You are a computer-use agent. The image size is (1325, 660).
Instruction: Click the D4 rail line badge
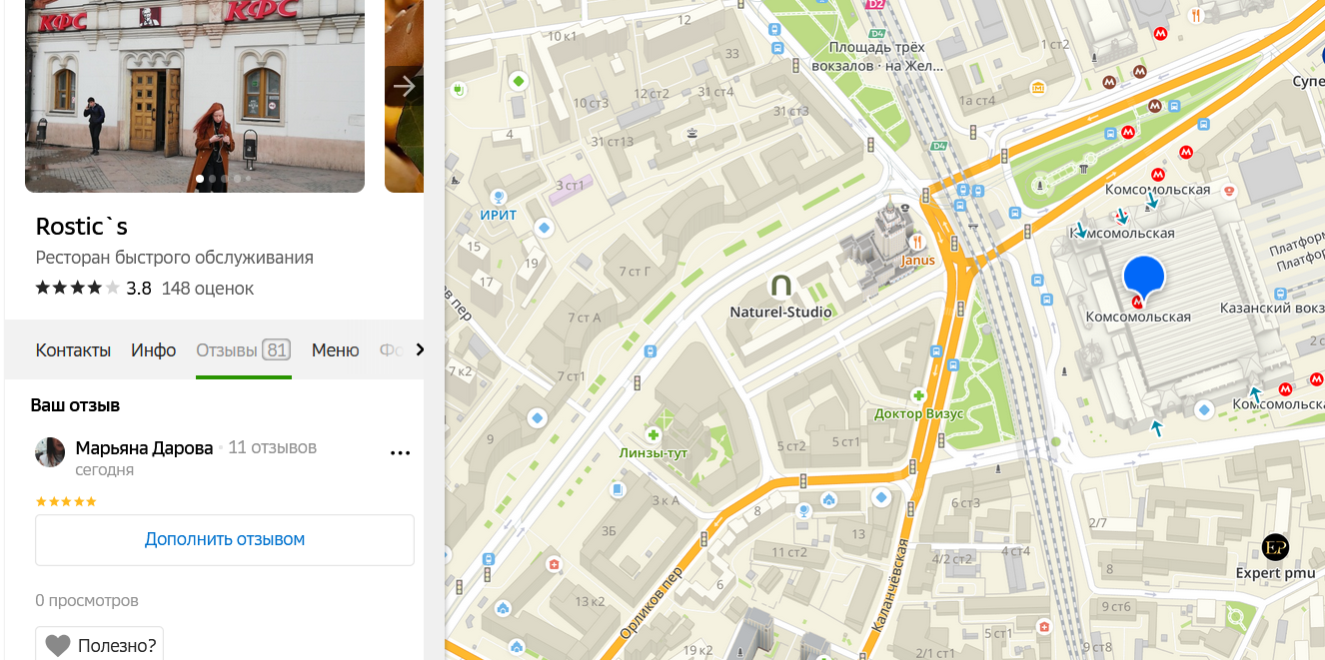938,146
